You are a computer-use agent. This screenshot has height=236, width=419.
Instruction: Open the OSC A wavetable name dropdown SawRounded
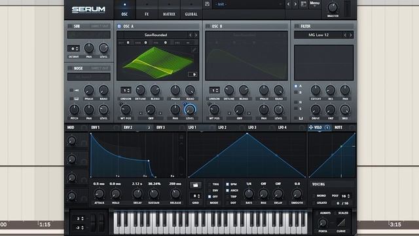(x=156, y=35)
